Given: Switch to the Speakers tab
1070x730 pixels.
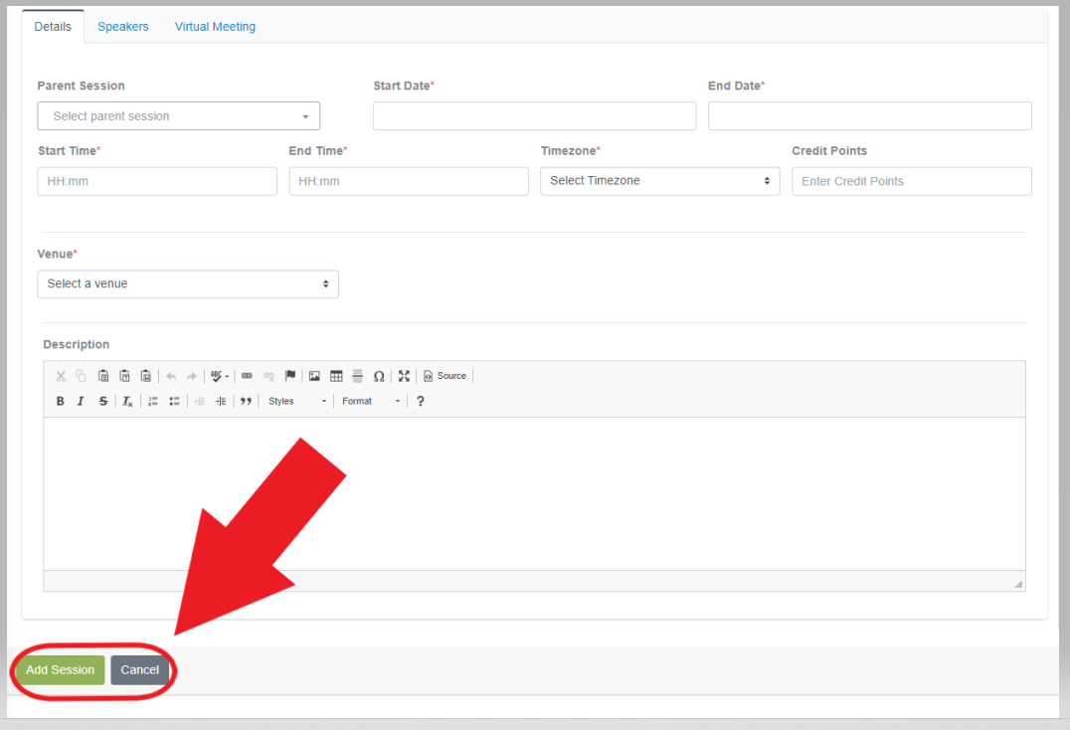Looking at the screenshot, I should click(x=123, y=27).
